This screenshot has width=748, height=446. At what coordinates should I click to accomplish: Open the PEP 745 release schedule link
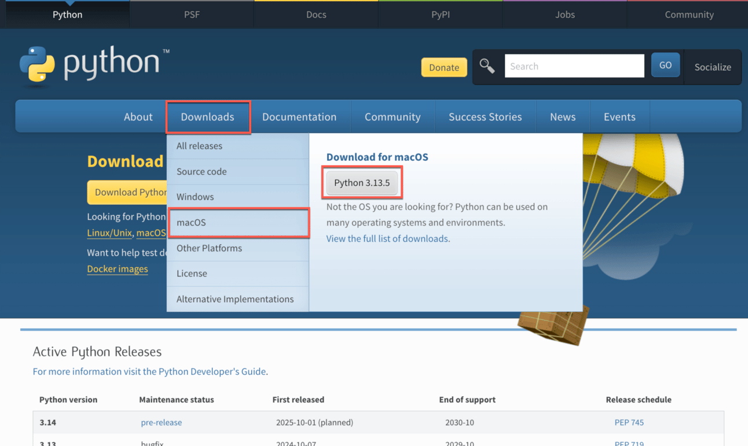[x=629, y=422]
